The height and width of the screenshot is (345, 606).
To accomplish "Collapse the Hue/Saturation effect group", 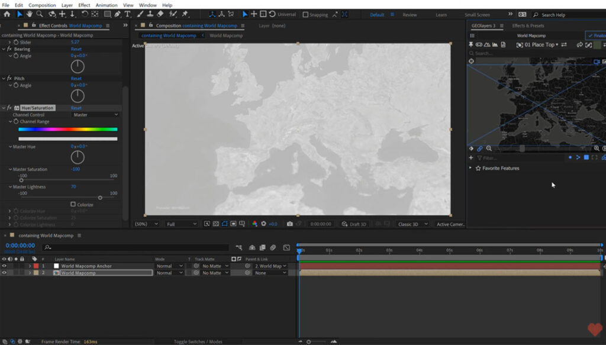I will (x=4, y=108).
